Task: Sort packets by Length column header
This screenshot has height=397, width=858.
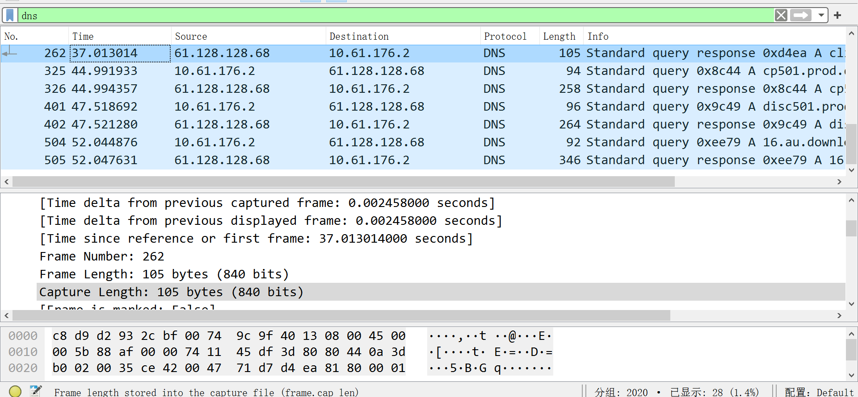Action: pyautogui.click(x=561, y=36)
